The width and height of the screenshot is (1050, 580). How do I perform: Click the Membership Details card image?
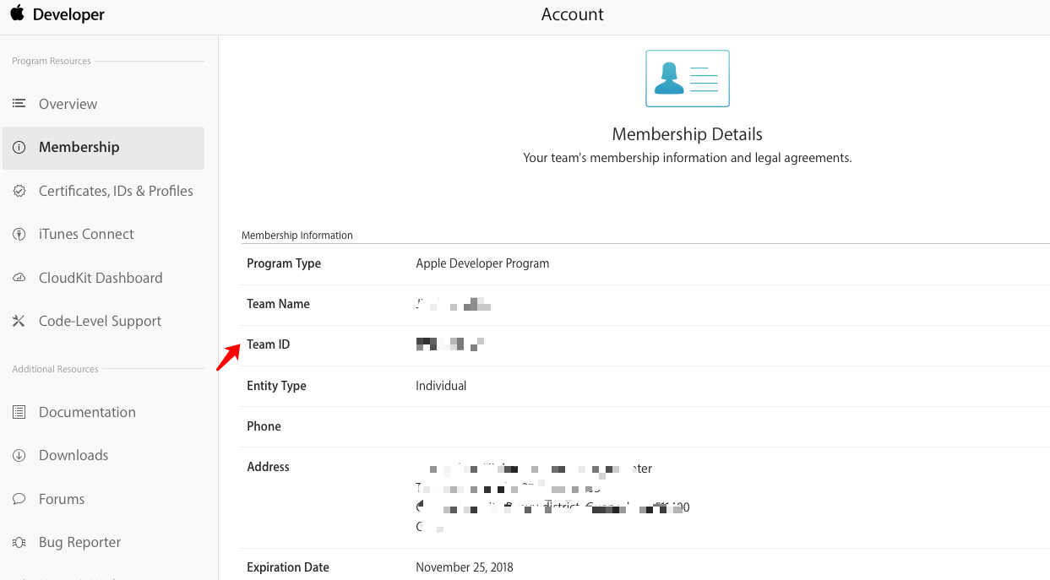tap(687, 79)
